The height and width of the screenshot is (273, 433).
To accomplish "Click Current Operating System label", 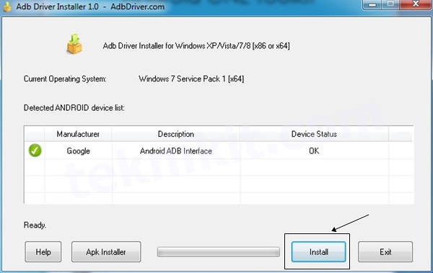I will (x=65, y=79).
